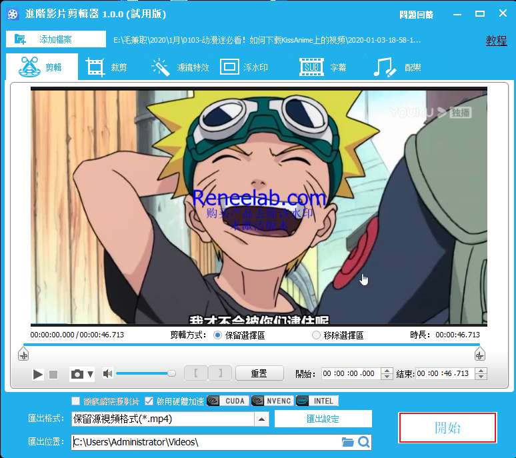Click the blue timeline progress bar

251,345
